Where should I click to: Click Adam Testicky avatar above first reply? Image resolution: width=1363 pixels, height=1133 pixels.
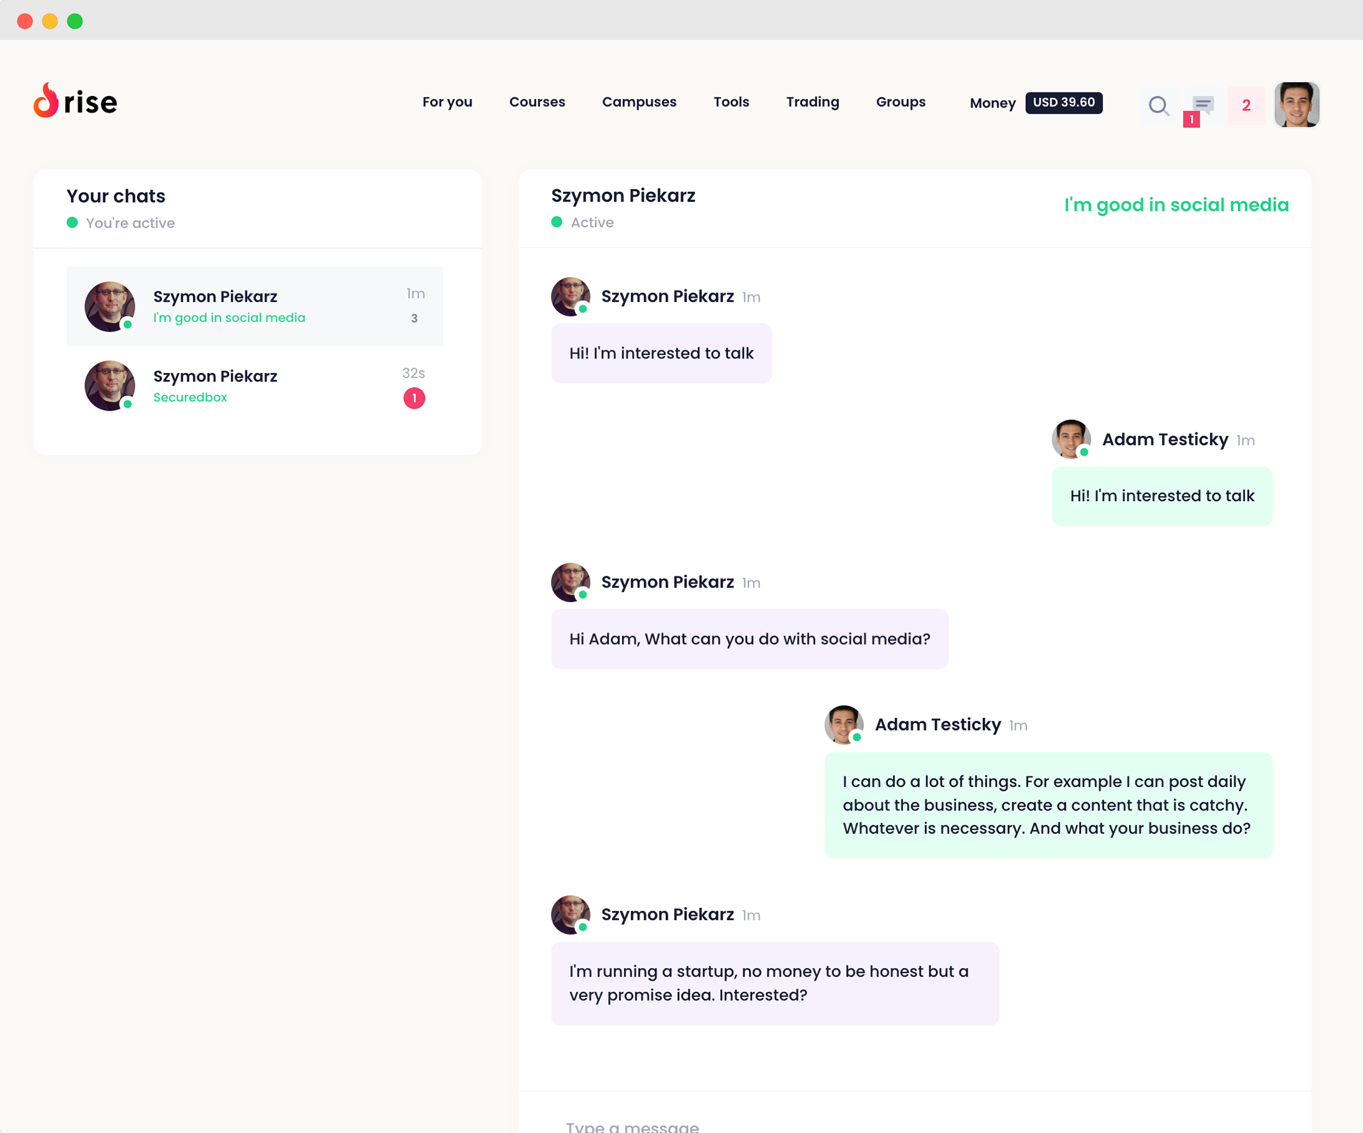point(1071,439)
